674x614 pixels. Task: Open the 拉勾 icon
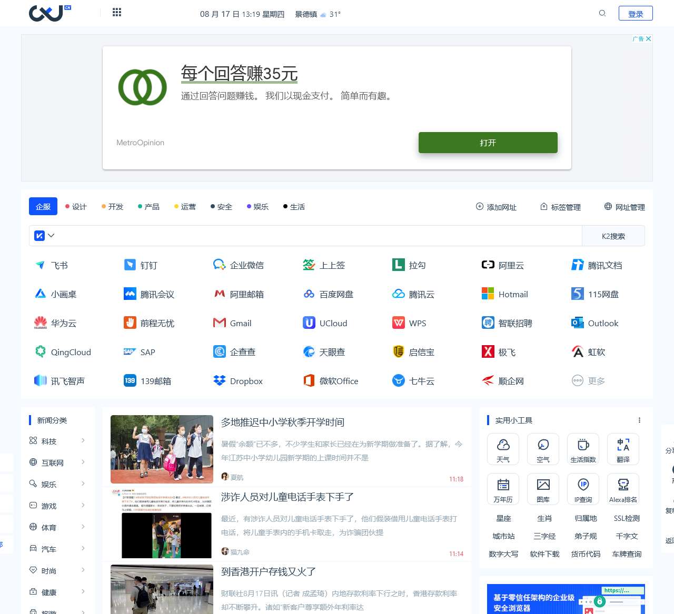pyautogui.click(x=399, y=265)
